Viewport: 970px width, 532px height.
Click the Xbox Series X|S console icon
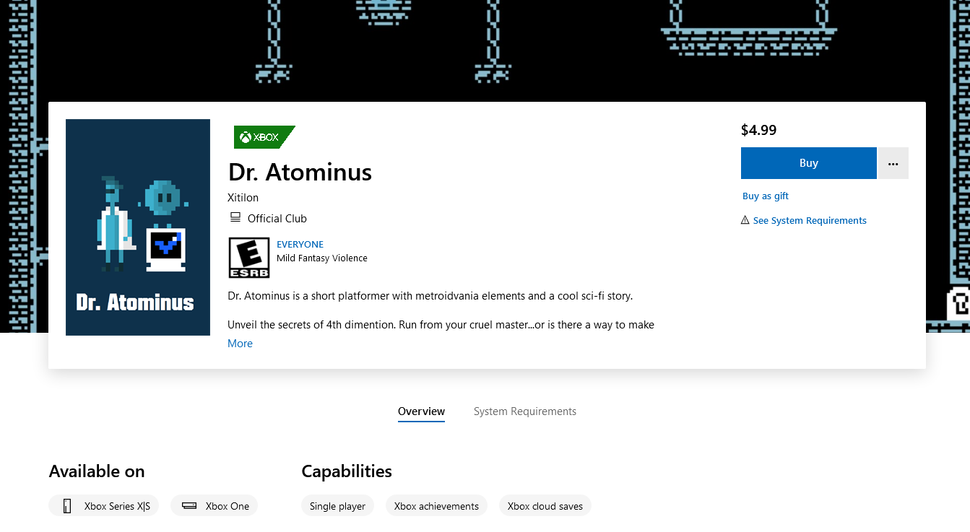[67, 506]
